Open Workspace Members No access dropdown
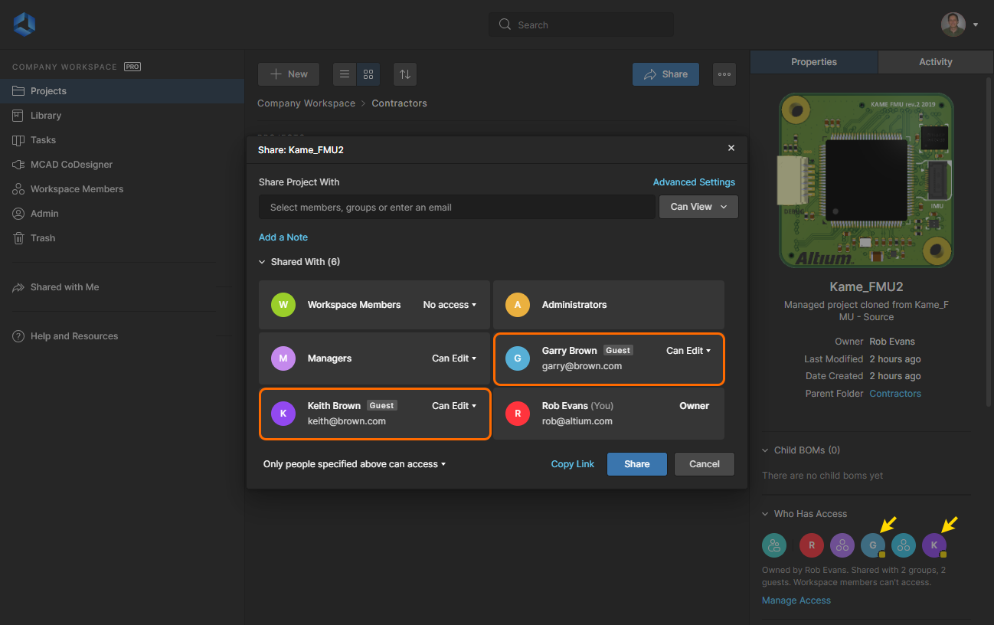Viewport: 994px width, 625px height. click(450, 305)
